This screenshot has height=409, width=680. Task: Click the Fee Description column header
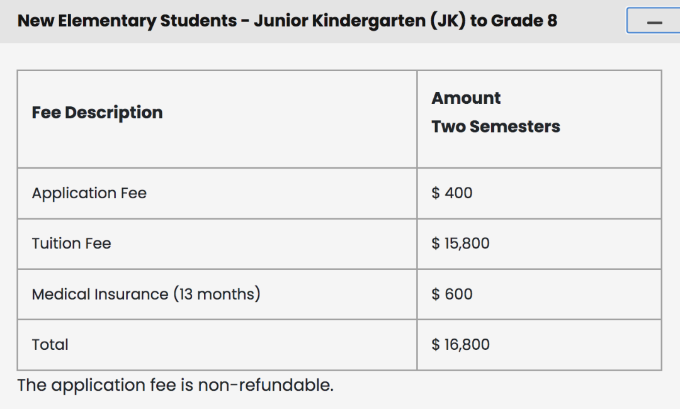[97, 113]
